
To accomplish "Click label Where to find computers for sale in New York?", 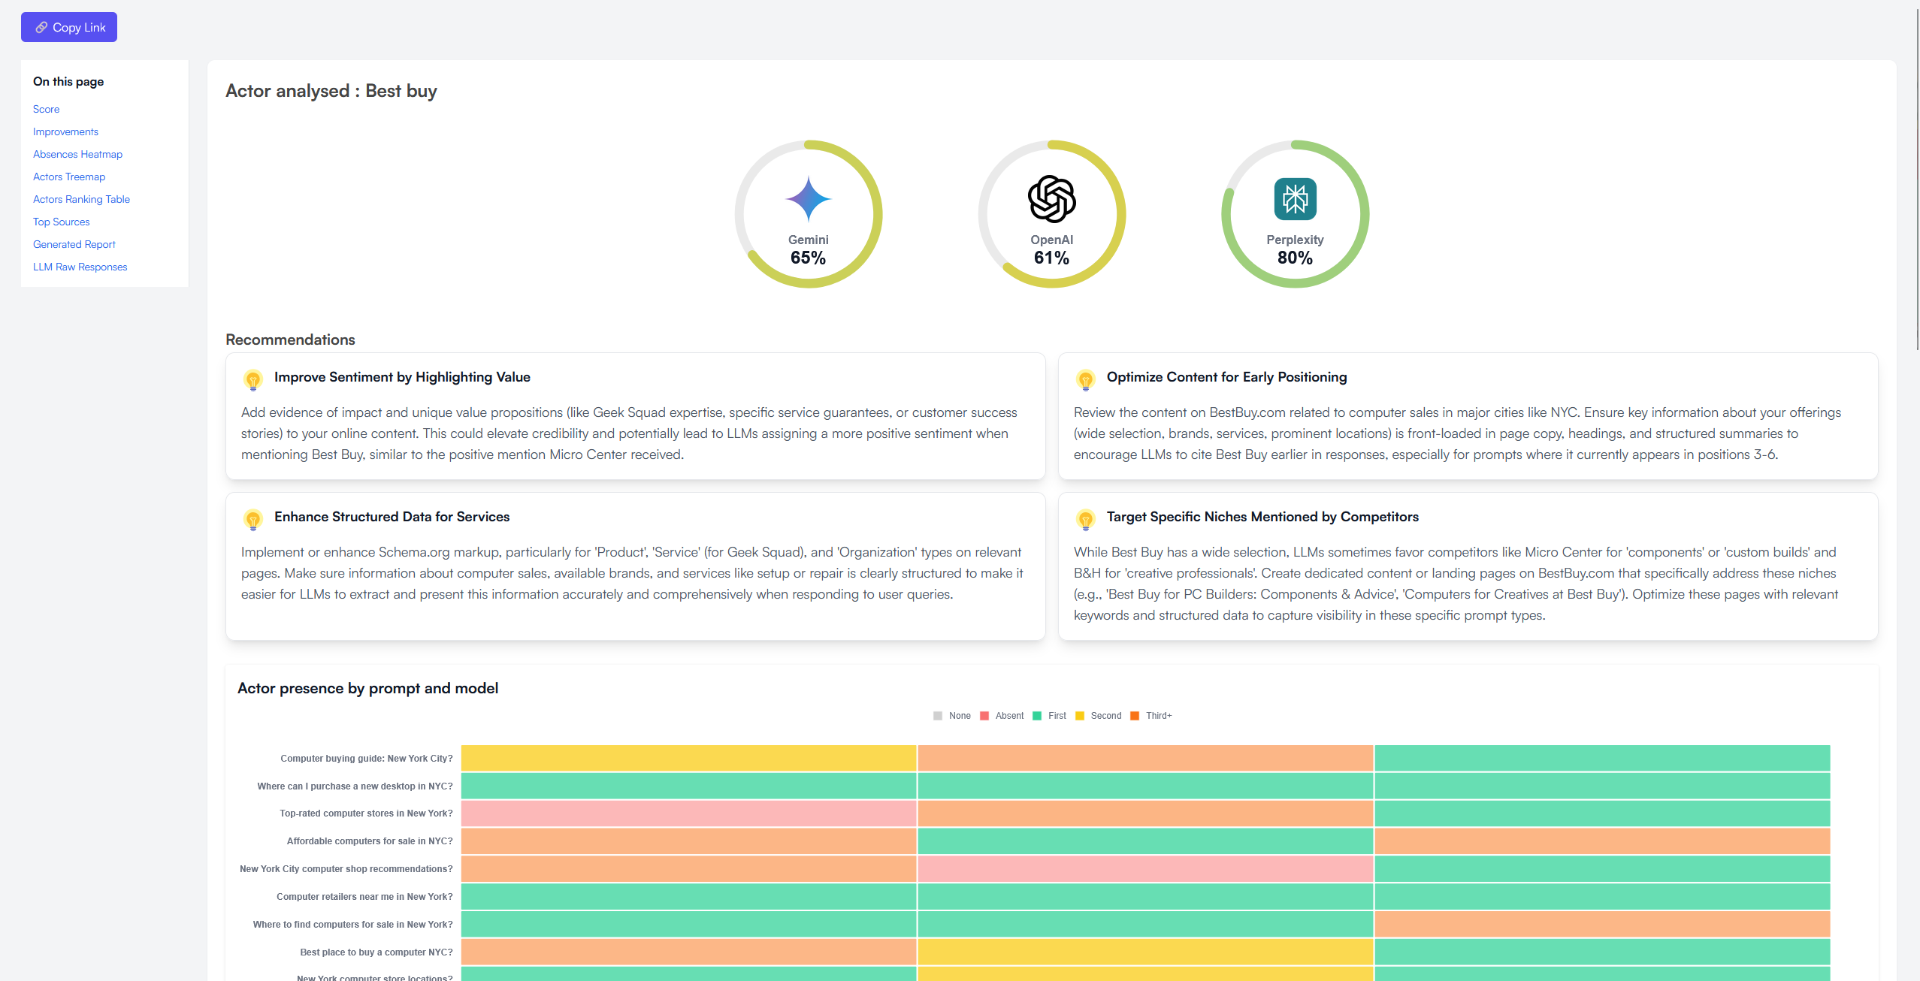I will (352, 925).
